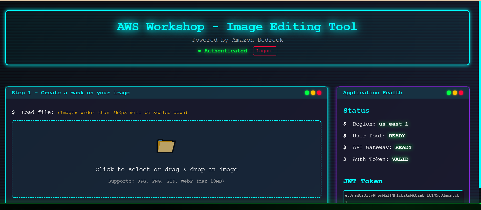The width and height of the screenshot is (481, 210).
Task: Click the 'Application Health' panel title
Action: pyautogui.click(x=373, y=93)
